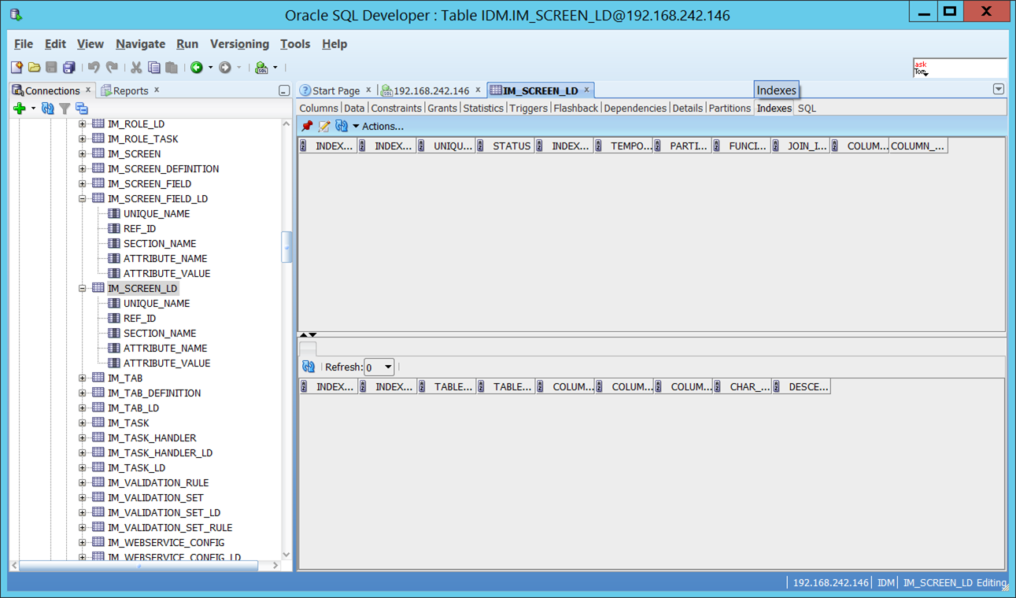Click the tree vertical scrollbar down arrow
The height and width of the screenshot is (598, 1016).
coord(286,554)
